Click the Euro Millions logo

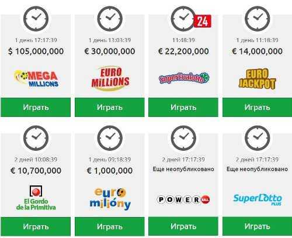pos(110,78)
